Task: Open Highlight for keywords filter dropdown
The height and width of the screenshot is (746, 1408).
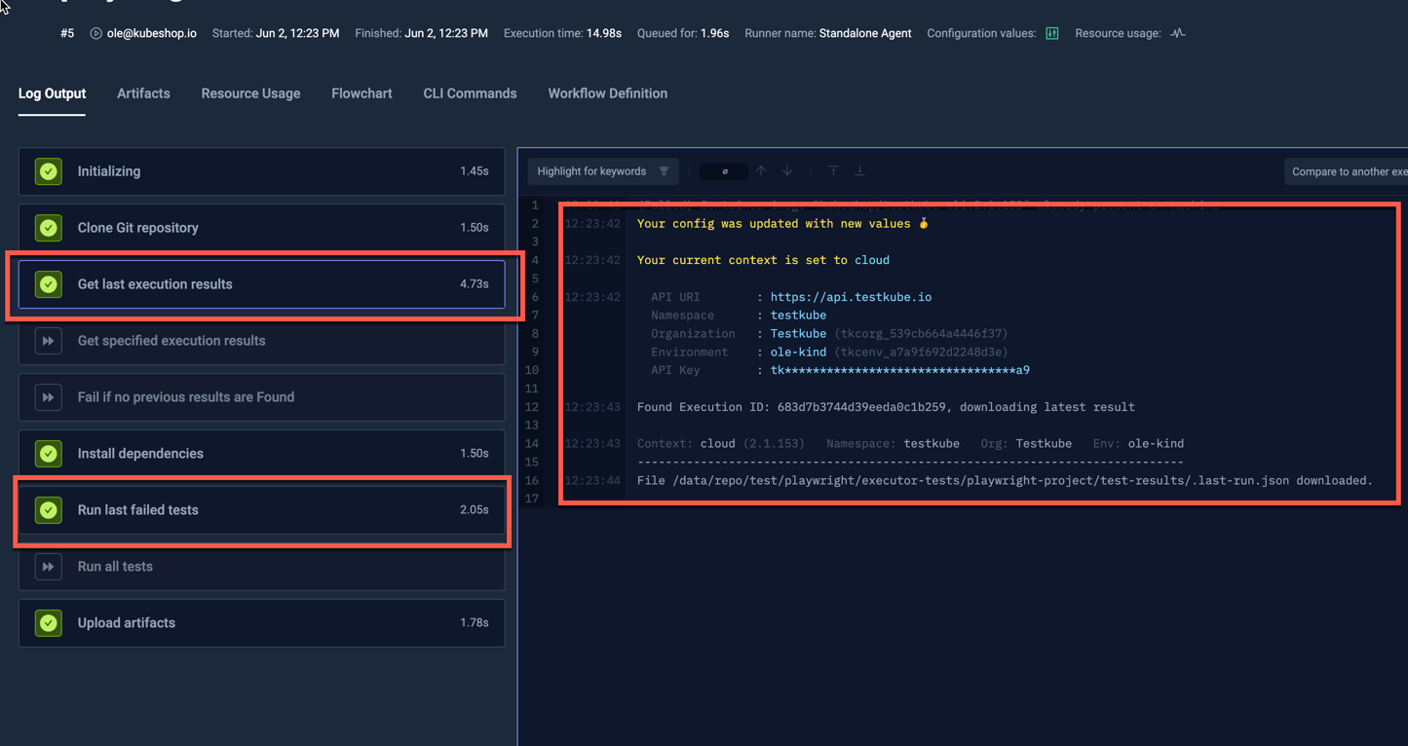Action: (x=602, y=171)
